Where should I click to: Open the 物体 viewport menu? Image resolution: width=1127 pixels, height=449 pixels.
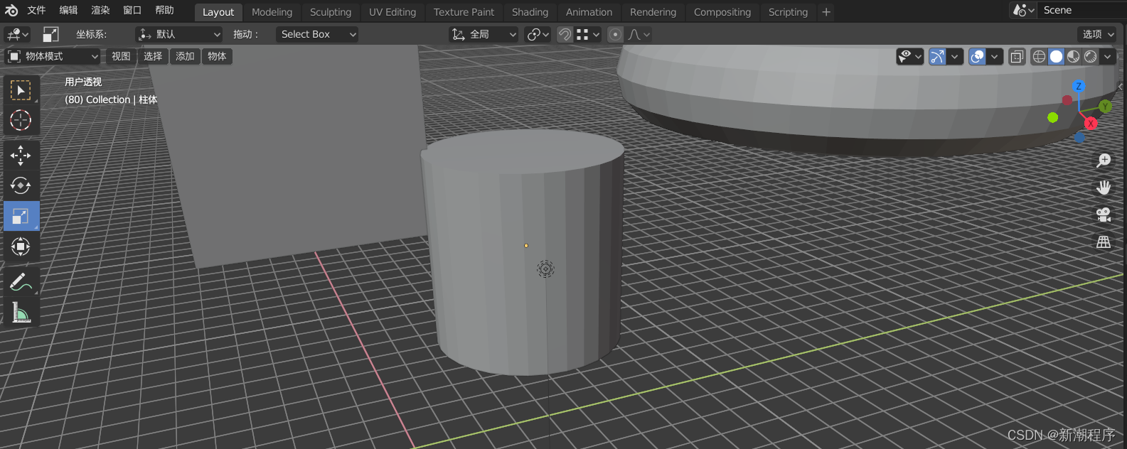pos(217,56)
